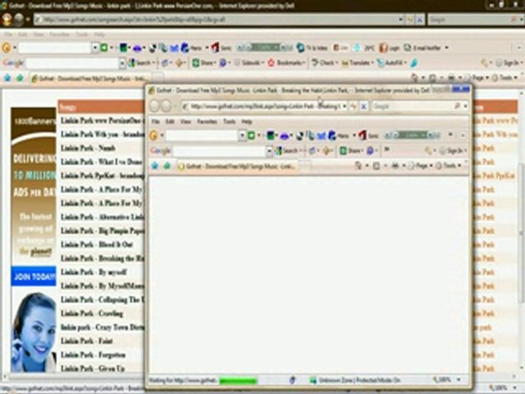Click Forward button in popup window
Viewport: 525px width, 394px height.
click(x=166, y=106)
